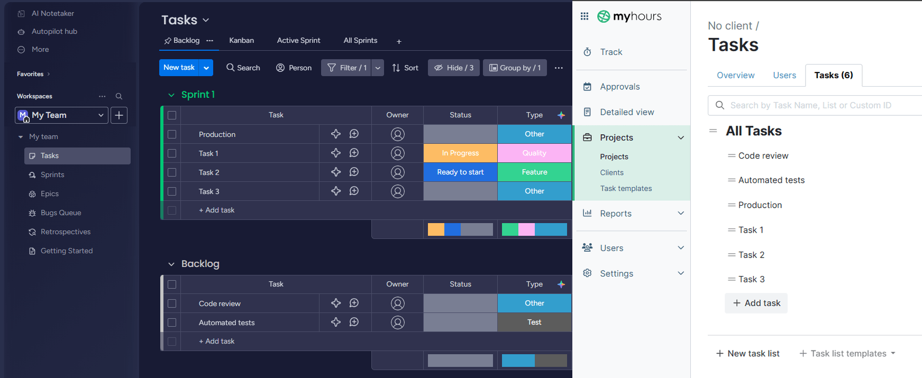Image resolution: width=922 pixels, height=378 pixels.
Task: Check the Task 2 row checkbox
Action: [172, 172]
